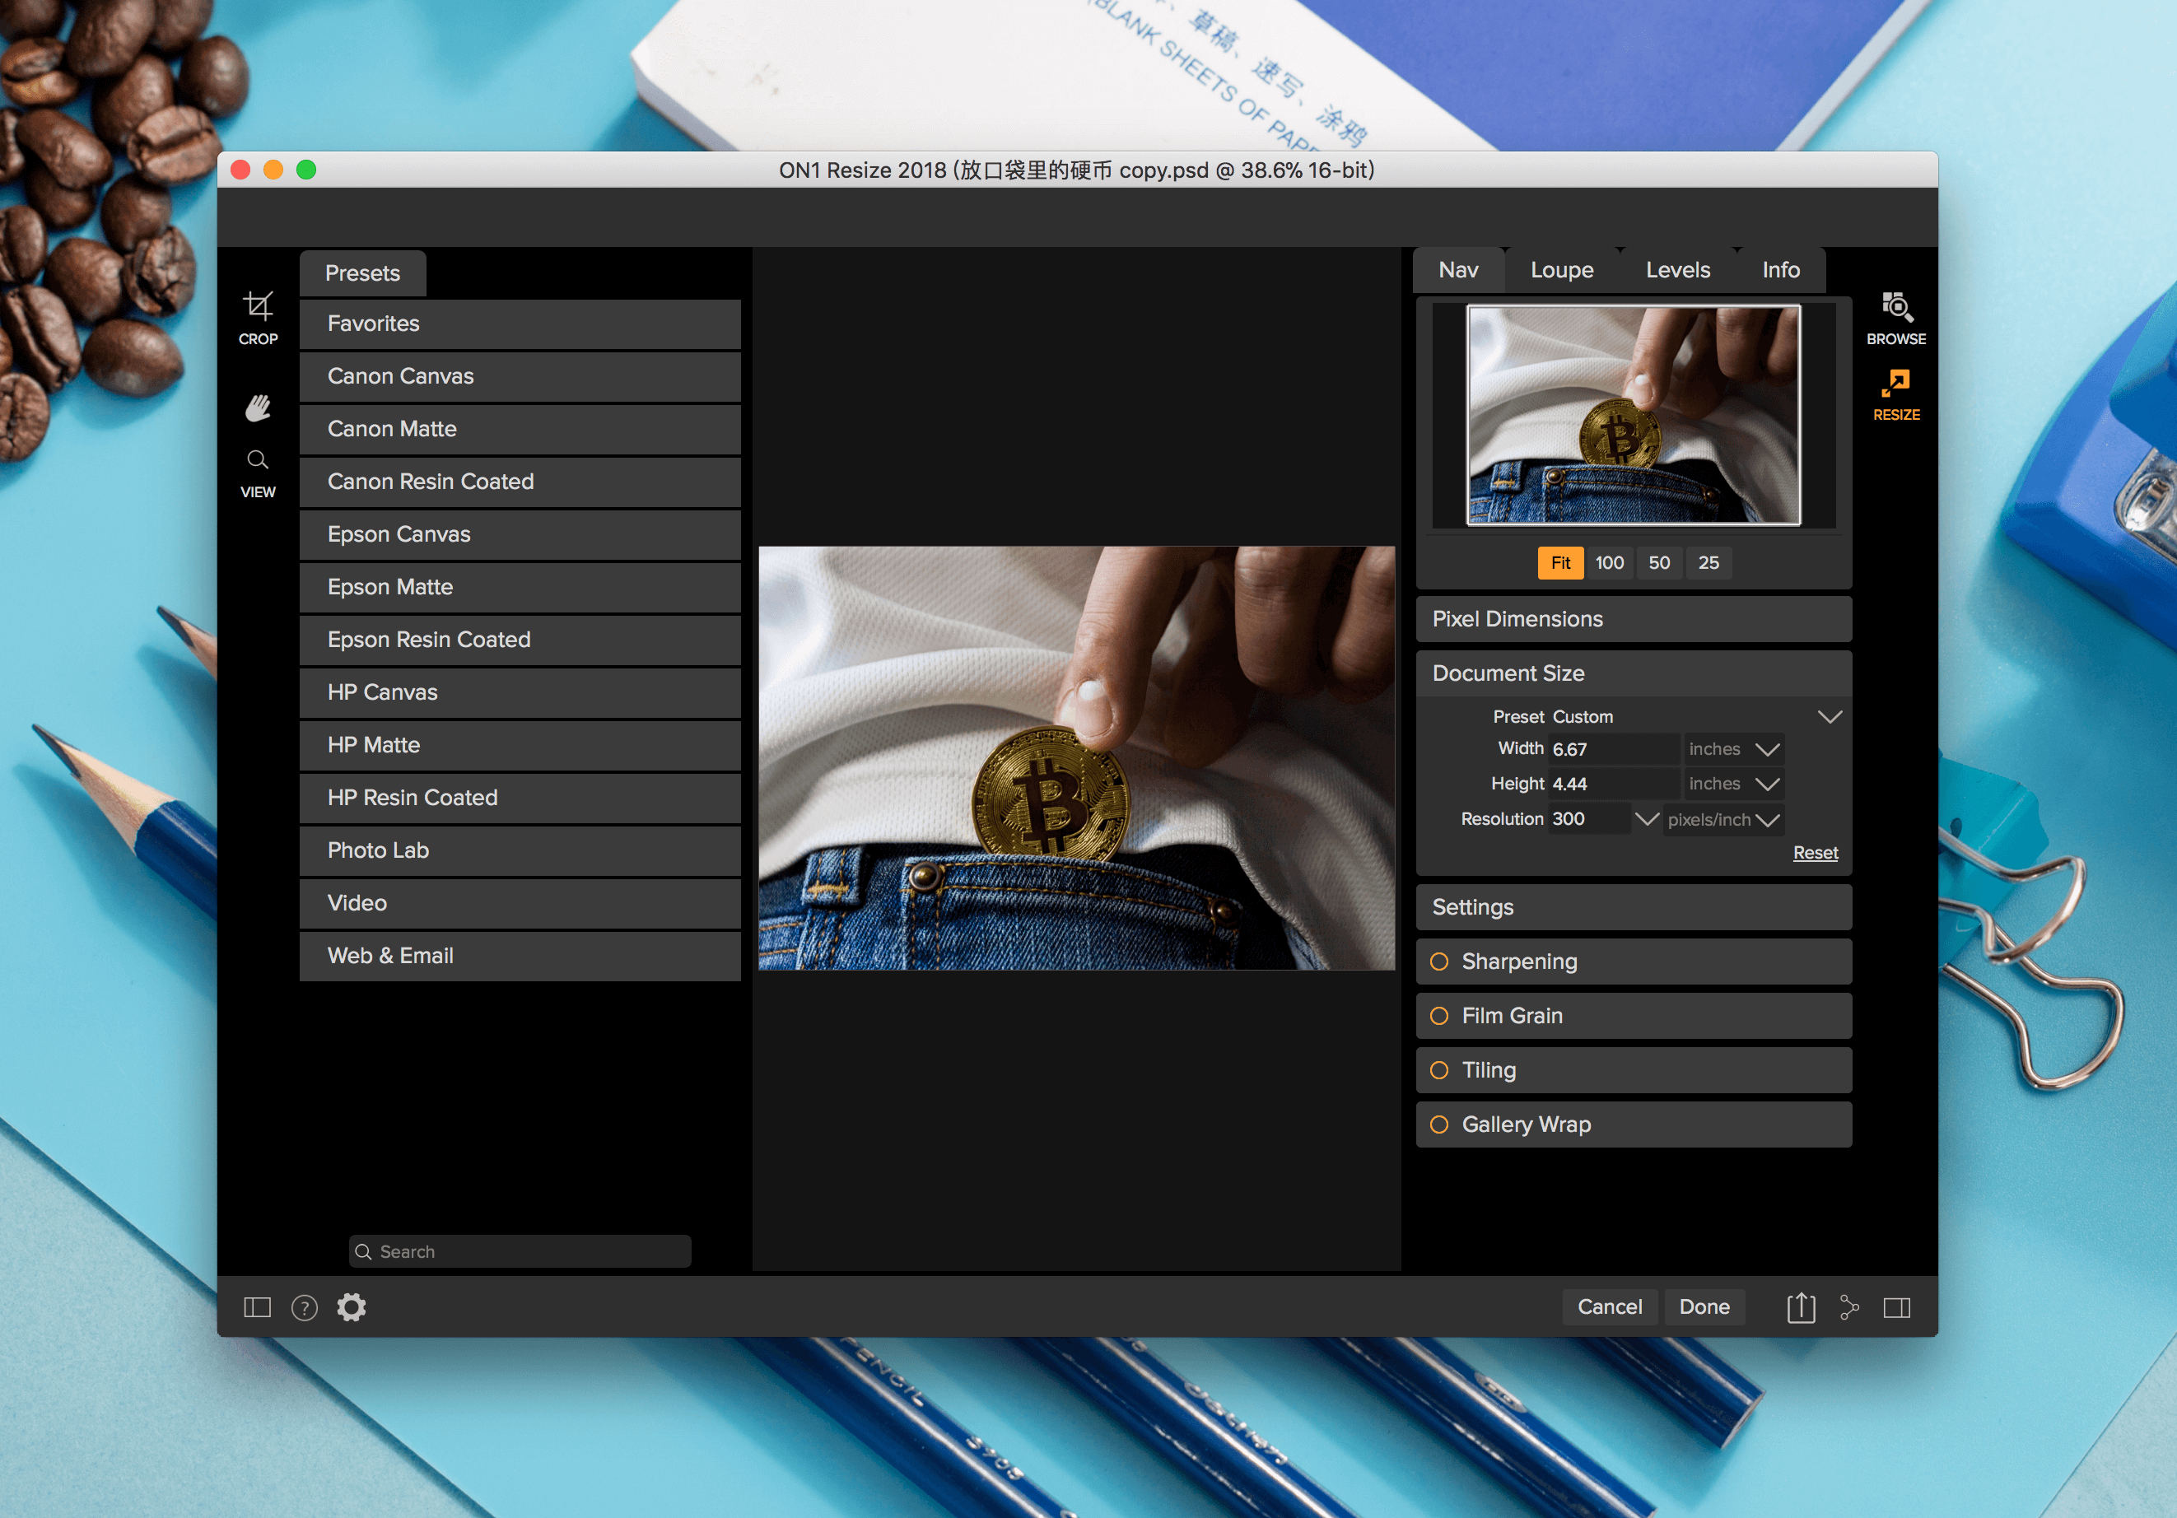Viewport: 2177px width, 1518px height.
Task: Expand the Pixel Dimensions pane
Action: click(x=1633, y=619)
